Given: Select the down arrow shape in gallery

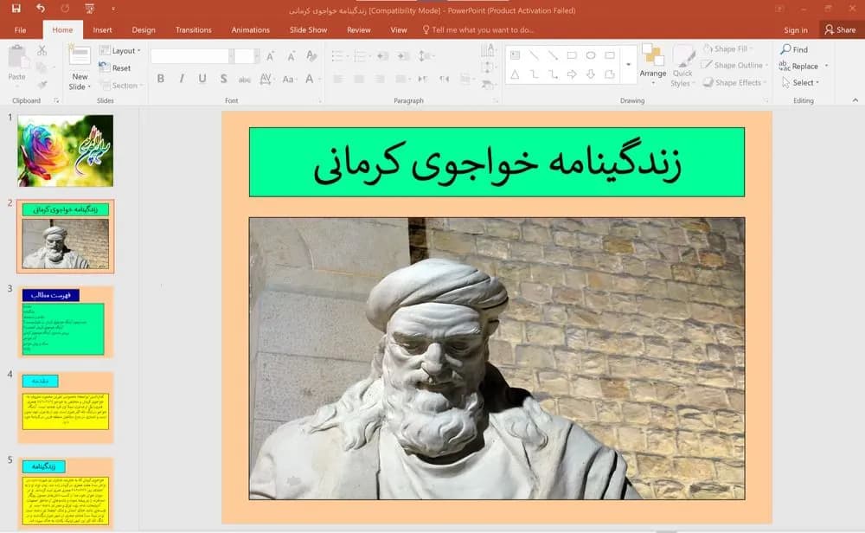Looking at the screenshot, I should tap(591, 74).
